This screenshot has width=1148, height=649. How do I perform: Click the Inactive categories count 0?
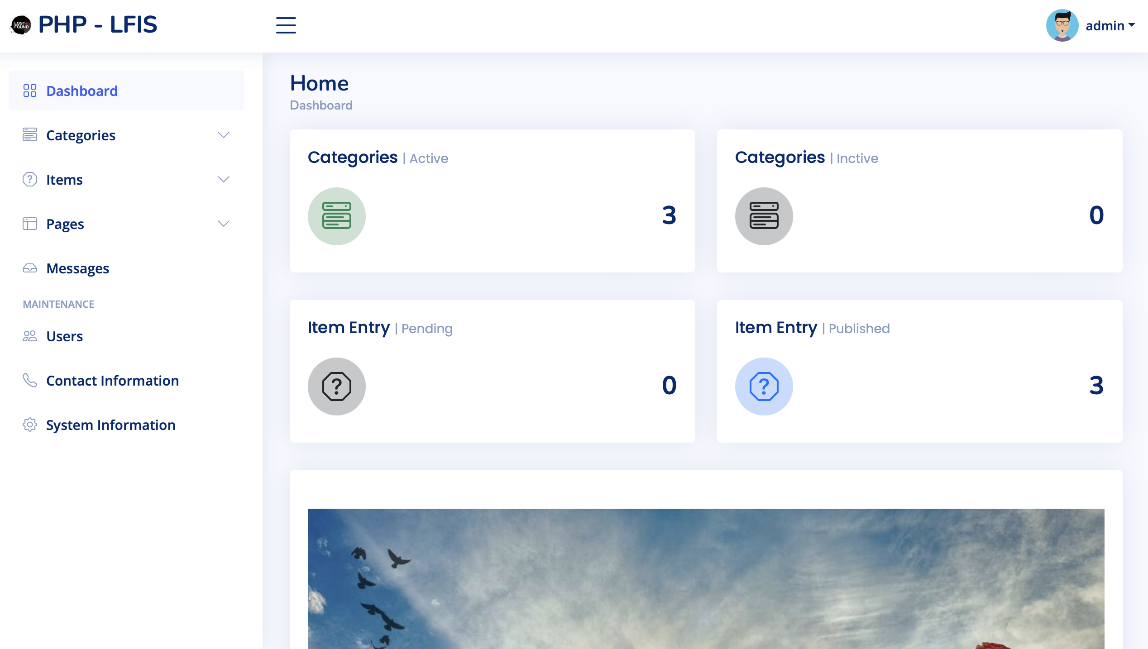point(1096,215)
